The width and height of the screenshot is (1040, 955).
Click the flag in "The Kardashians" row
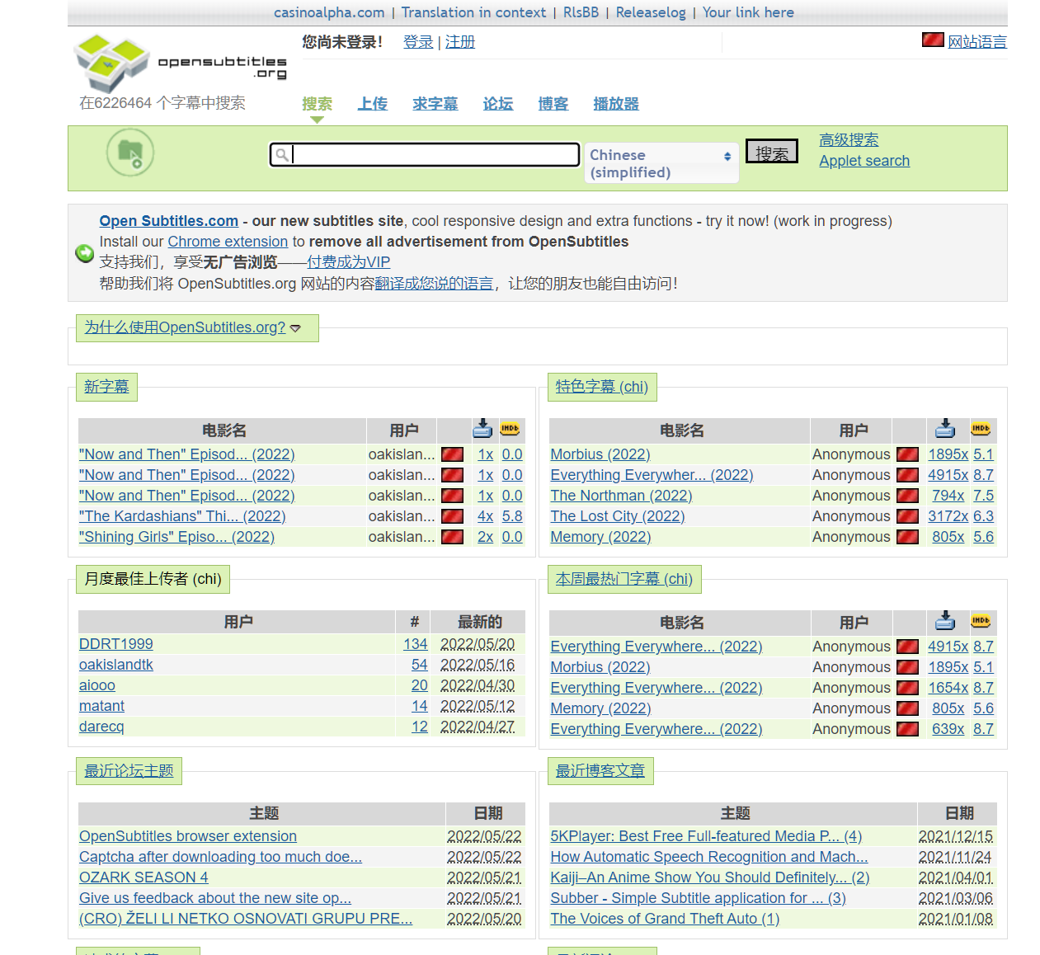(x=452, y=516)
